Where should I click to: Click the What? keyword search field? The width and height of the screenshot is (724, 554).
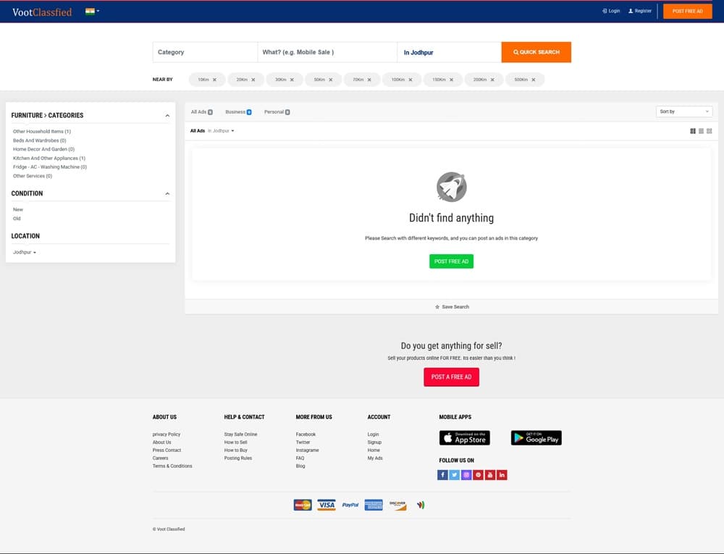pos(327,52)
